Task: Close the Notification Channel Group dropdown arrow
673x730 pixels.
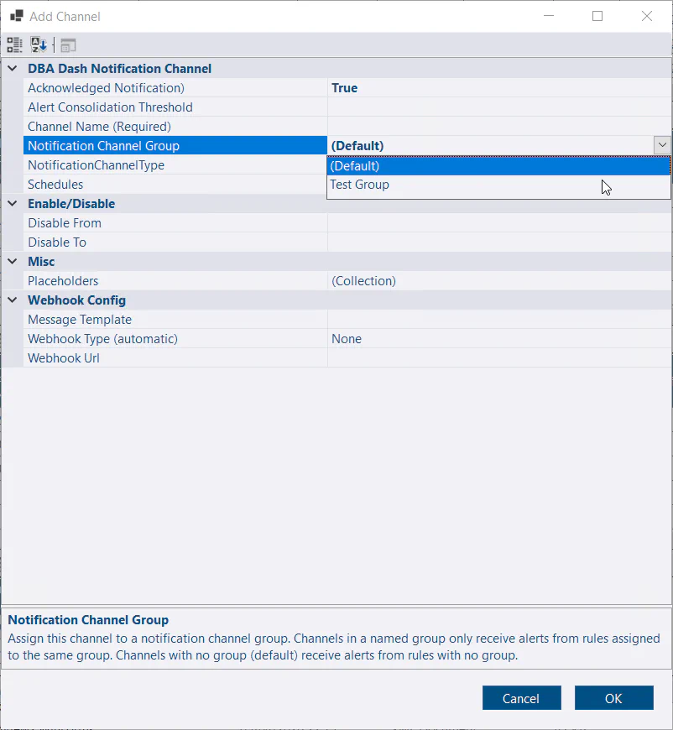Action: tap(662, 145)
